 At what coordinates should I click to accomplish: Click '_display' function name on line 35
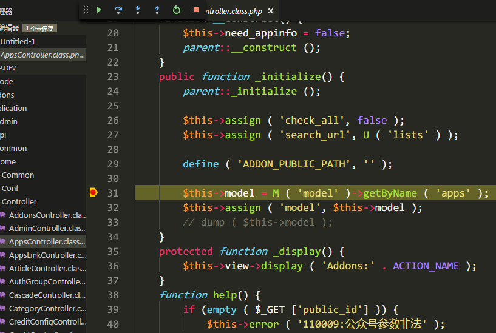click(x=297, y=252)
